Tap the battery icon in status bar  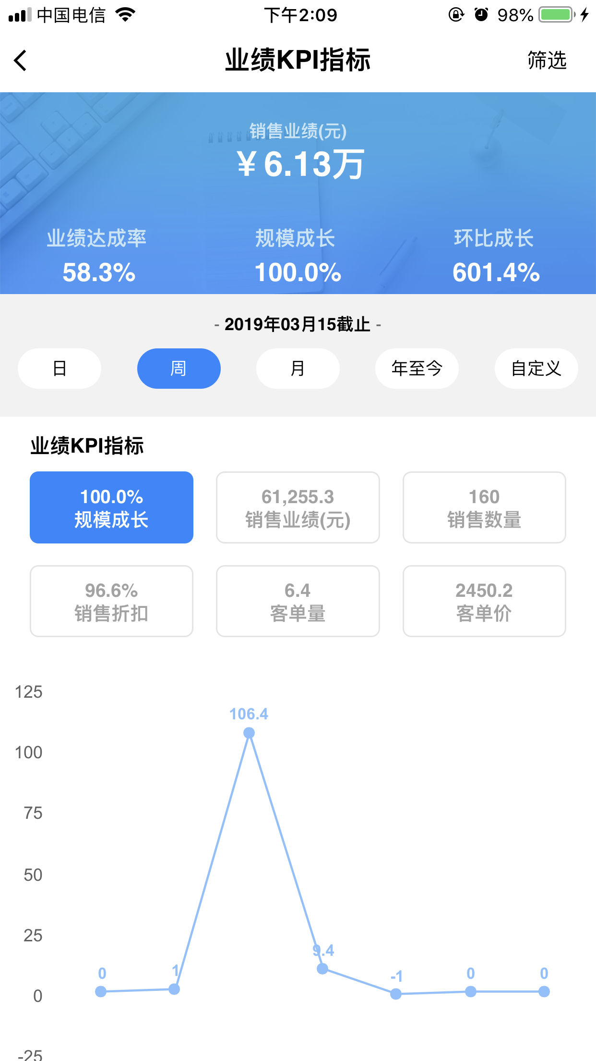(x=556, y=15)
